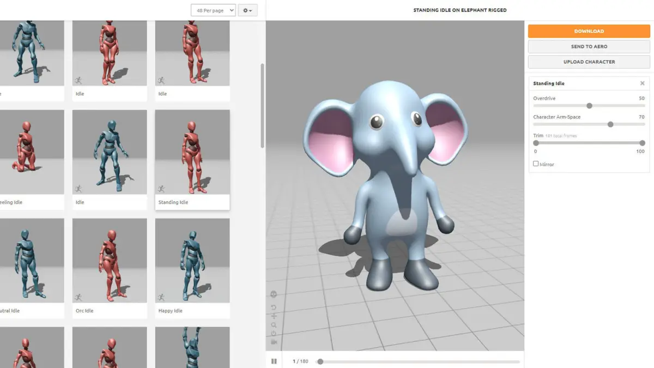Select the Neutral Idle animation card
Image resolution: width=654 pixels, height=368 pixels.
[32, 268]
